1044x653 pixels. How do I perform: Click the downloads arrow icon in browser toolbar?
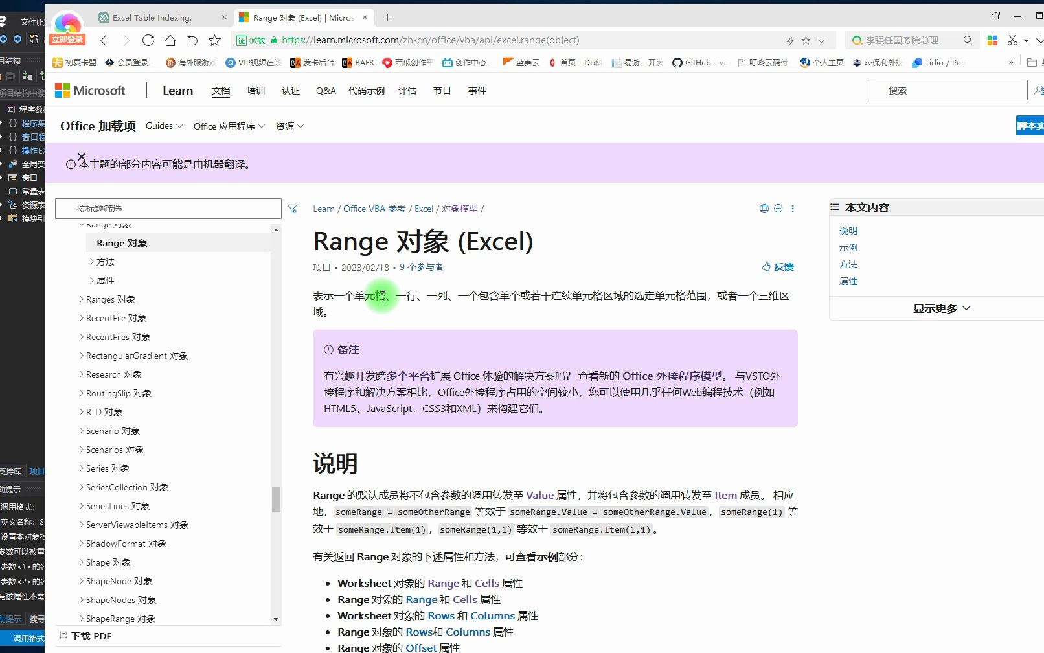click(1039, 40)
